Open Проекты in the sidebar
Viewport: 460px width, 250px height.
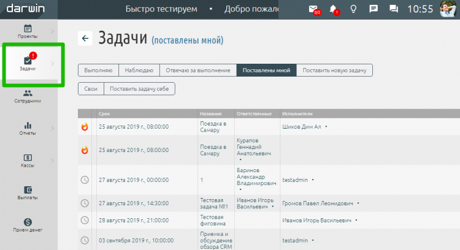[28, 31]
